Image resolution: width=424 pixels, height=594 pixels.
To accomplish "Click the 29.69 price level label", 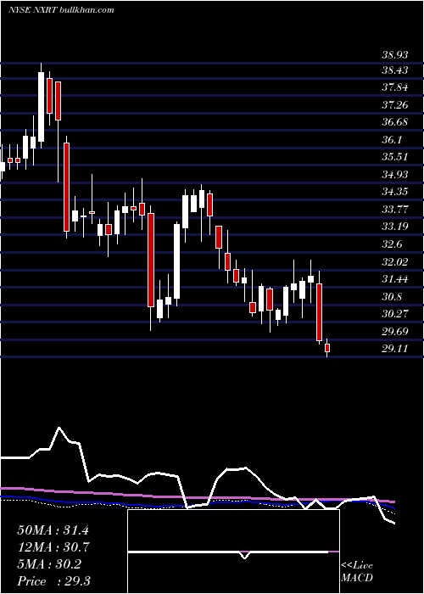I will pyautogui.click(x=395, y=332).
